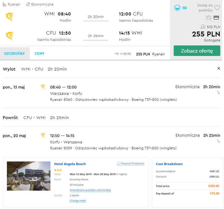This screenshot has height=209, width=224.
Task: Open the Hotel Angela Beach photo thumbnail
Action: 28,176
